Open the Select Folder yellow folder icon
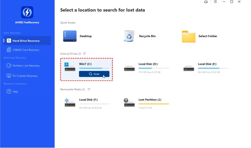The width and height of the screenshot is (251, 148). (188, 36)
